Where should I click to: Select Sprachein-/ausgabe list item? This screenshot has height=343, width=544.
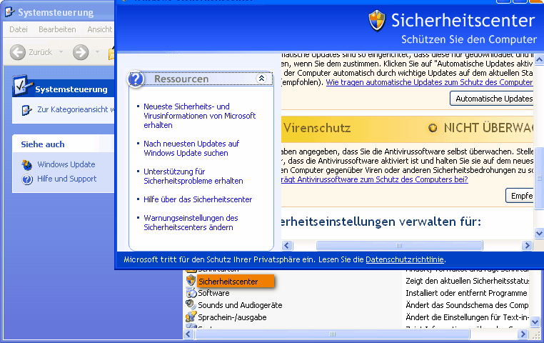click(232, 317)
